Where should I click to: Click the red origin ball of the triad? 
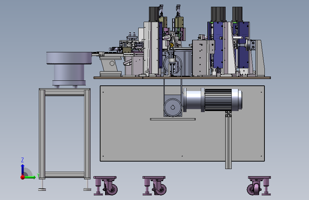[x=23, y=177]
